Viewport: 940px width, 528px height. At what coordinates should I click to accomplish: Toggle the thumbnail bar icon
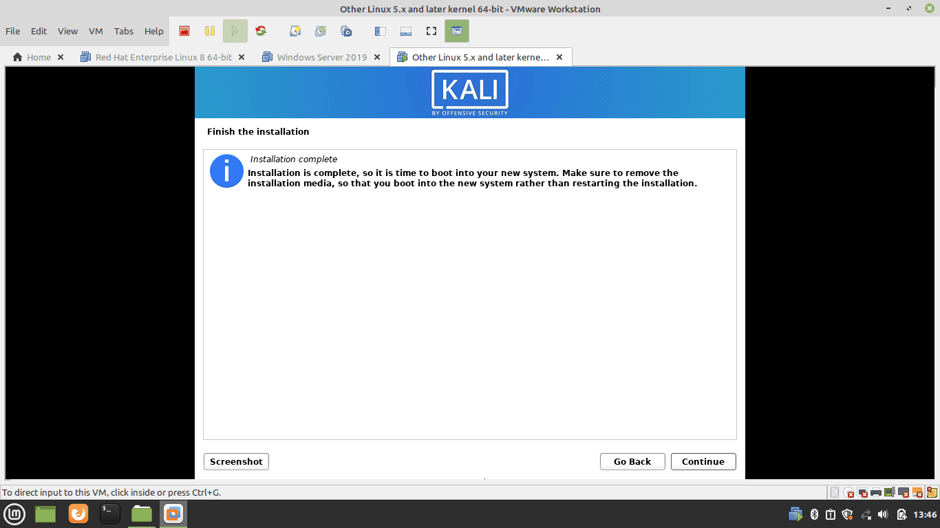(406, 31)
